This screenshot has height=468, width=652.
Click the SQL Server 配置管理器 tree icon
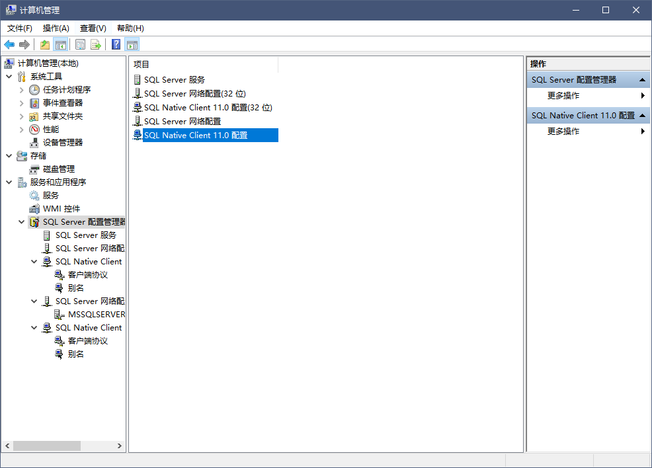[x=34, y=222]
